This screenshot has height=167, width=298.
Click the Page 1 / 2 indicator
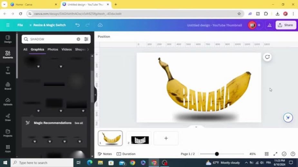click(x=187, y=154)
